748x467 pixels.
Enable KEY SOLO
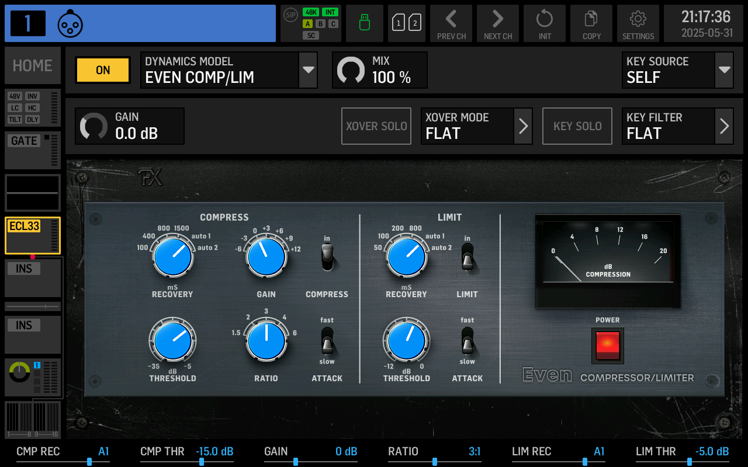coord(577,126)
